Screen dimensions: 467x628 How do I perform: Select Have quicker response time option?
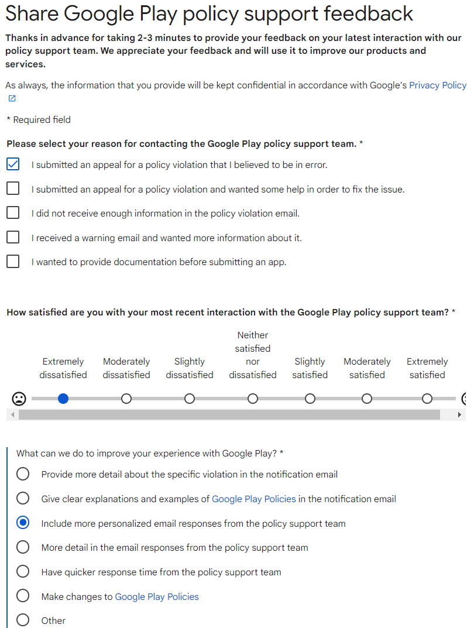click(x=23, y=572)
